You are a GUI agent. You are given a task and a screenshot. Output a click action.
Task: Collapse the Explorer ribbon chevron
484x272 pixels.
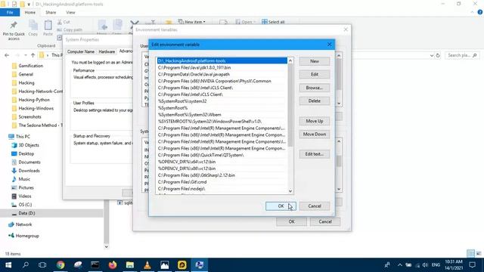(x=472, y=12)
